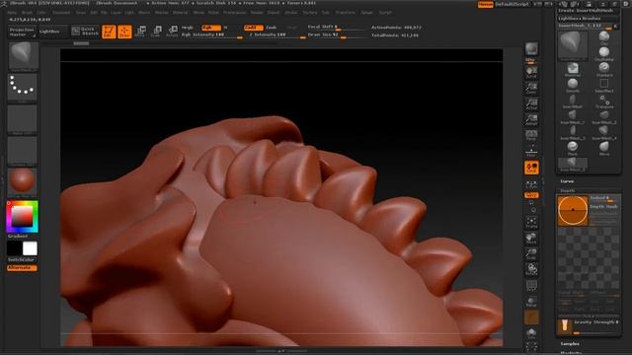
Task: Toggle Draw mode button
Action: coord(124,32)
